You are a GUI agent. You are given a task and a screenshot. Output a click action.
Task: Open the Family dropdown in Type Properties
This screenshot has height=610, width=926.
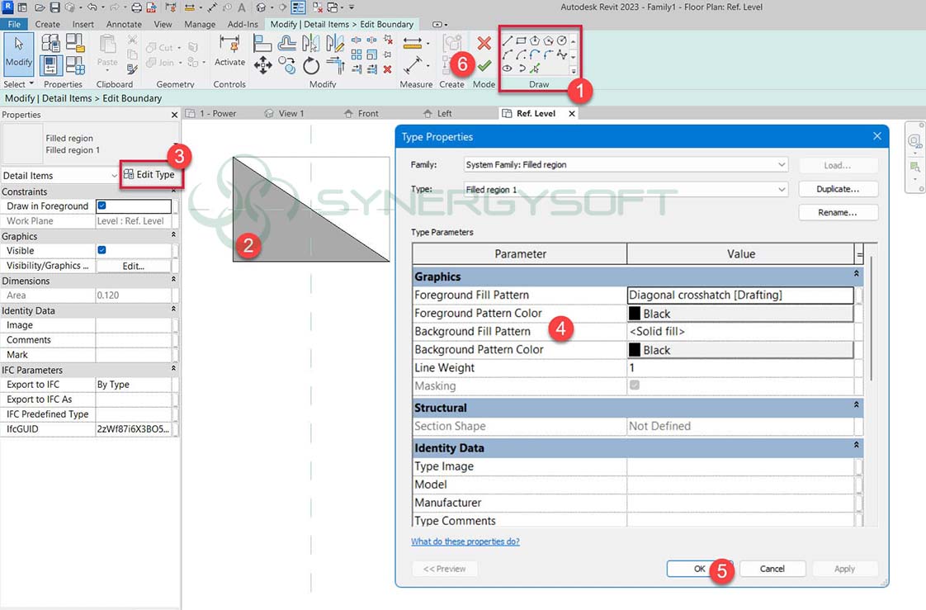tap(782, 165)
